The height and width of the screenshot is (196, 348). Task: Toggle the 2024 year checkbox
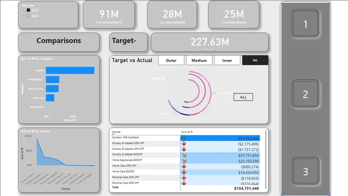[28, 16]
